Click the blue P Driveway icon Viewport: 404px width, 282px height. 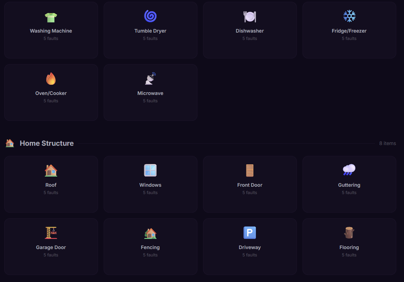point(250,233)
